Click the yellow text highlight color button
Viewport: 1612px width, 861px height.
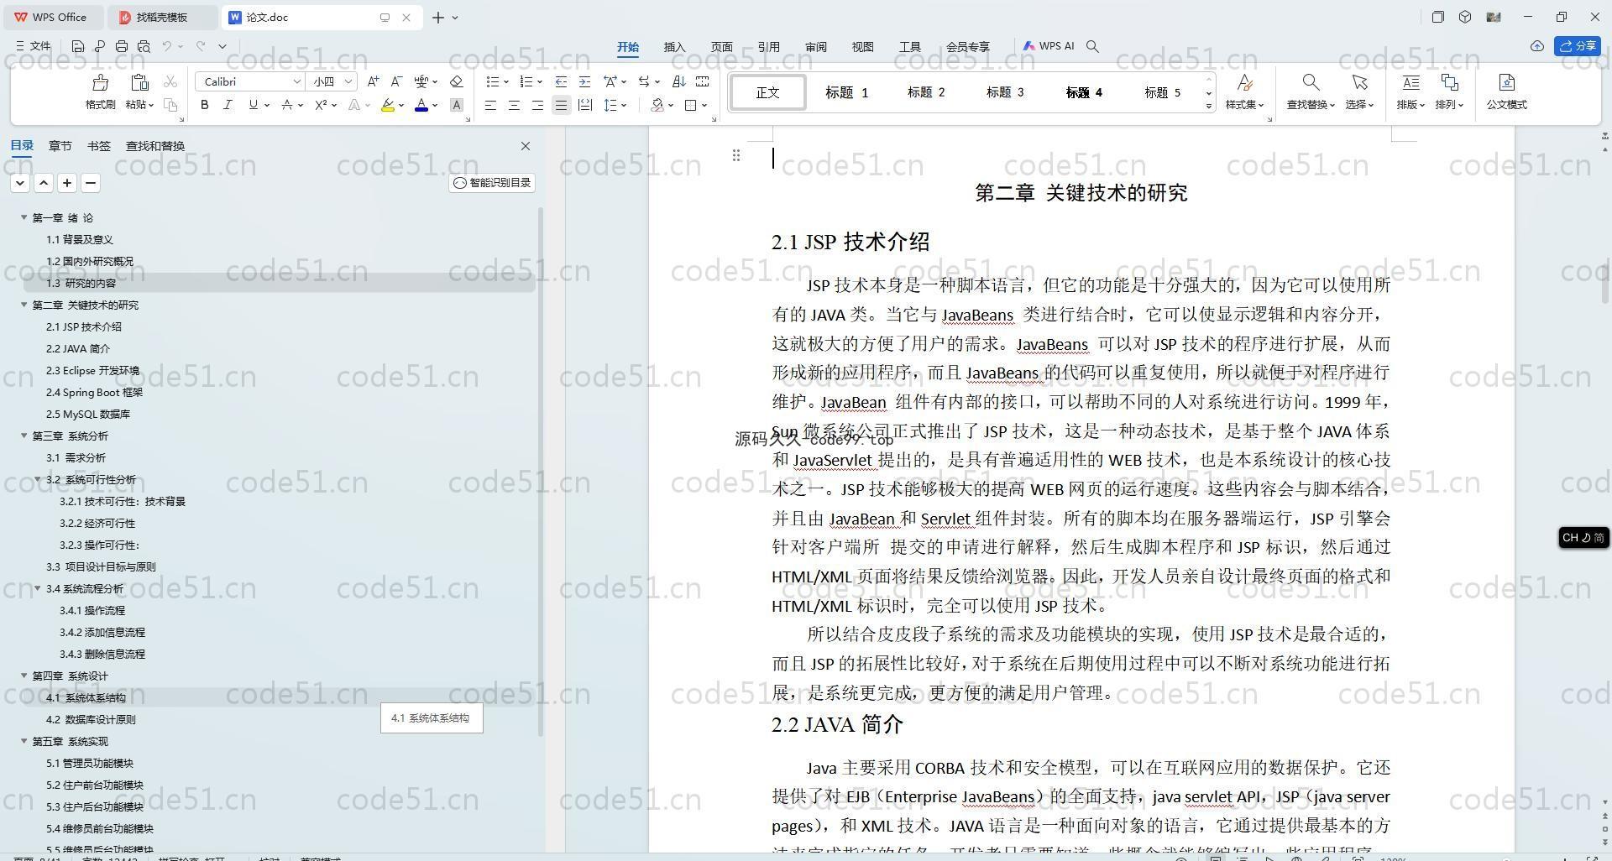pos(387,105)
